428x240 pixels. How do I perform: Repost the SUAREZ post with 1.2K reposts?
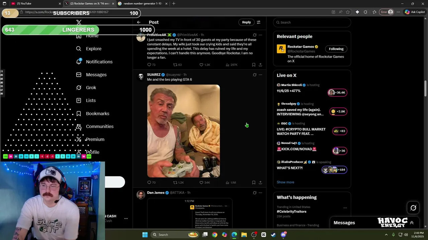(x=179, y=182)
